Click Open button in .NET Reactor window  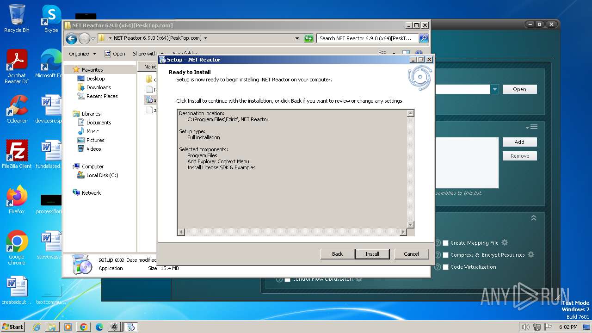coord(519,89)
